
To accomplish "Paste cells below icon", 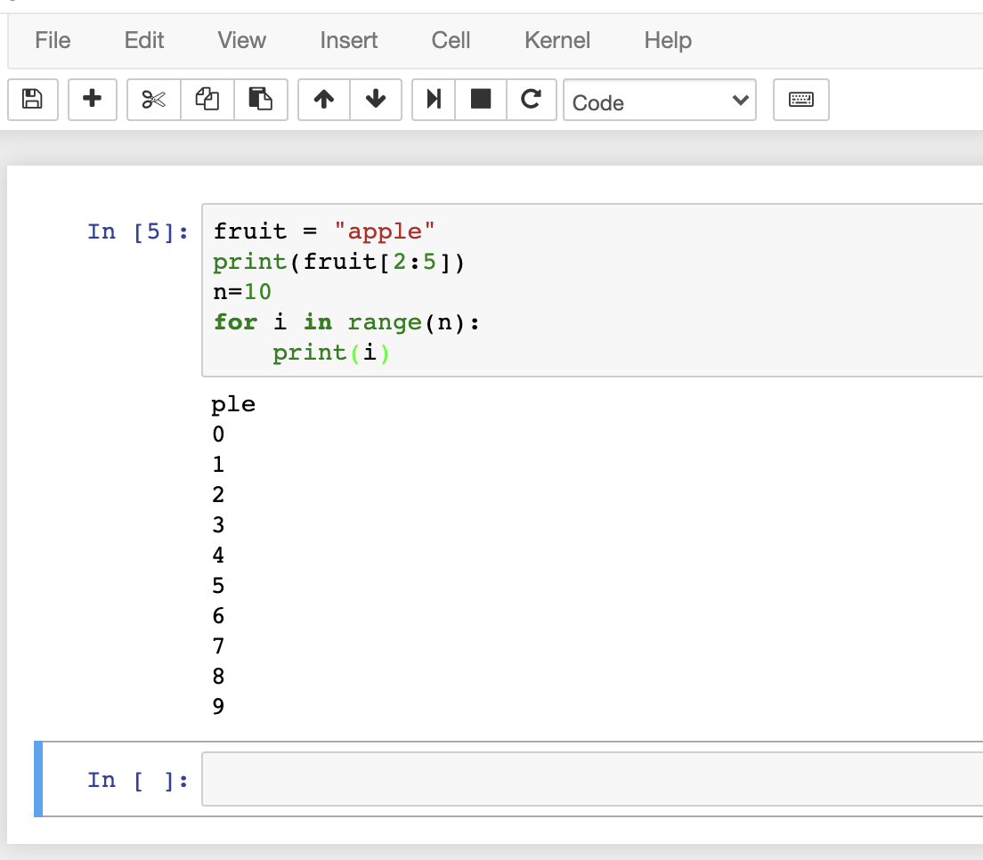I will click(x=260, y=100).
